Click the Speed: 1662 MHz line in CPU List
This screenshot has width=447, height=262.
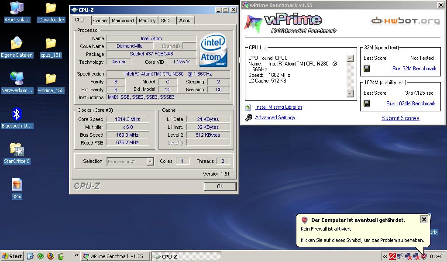coord(269,75)
